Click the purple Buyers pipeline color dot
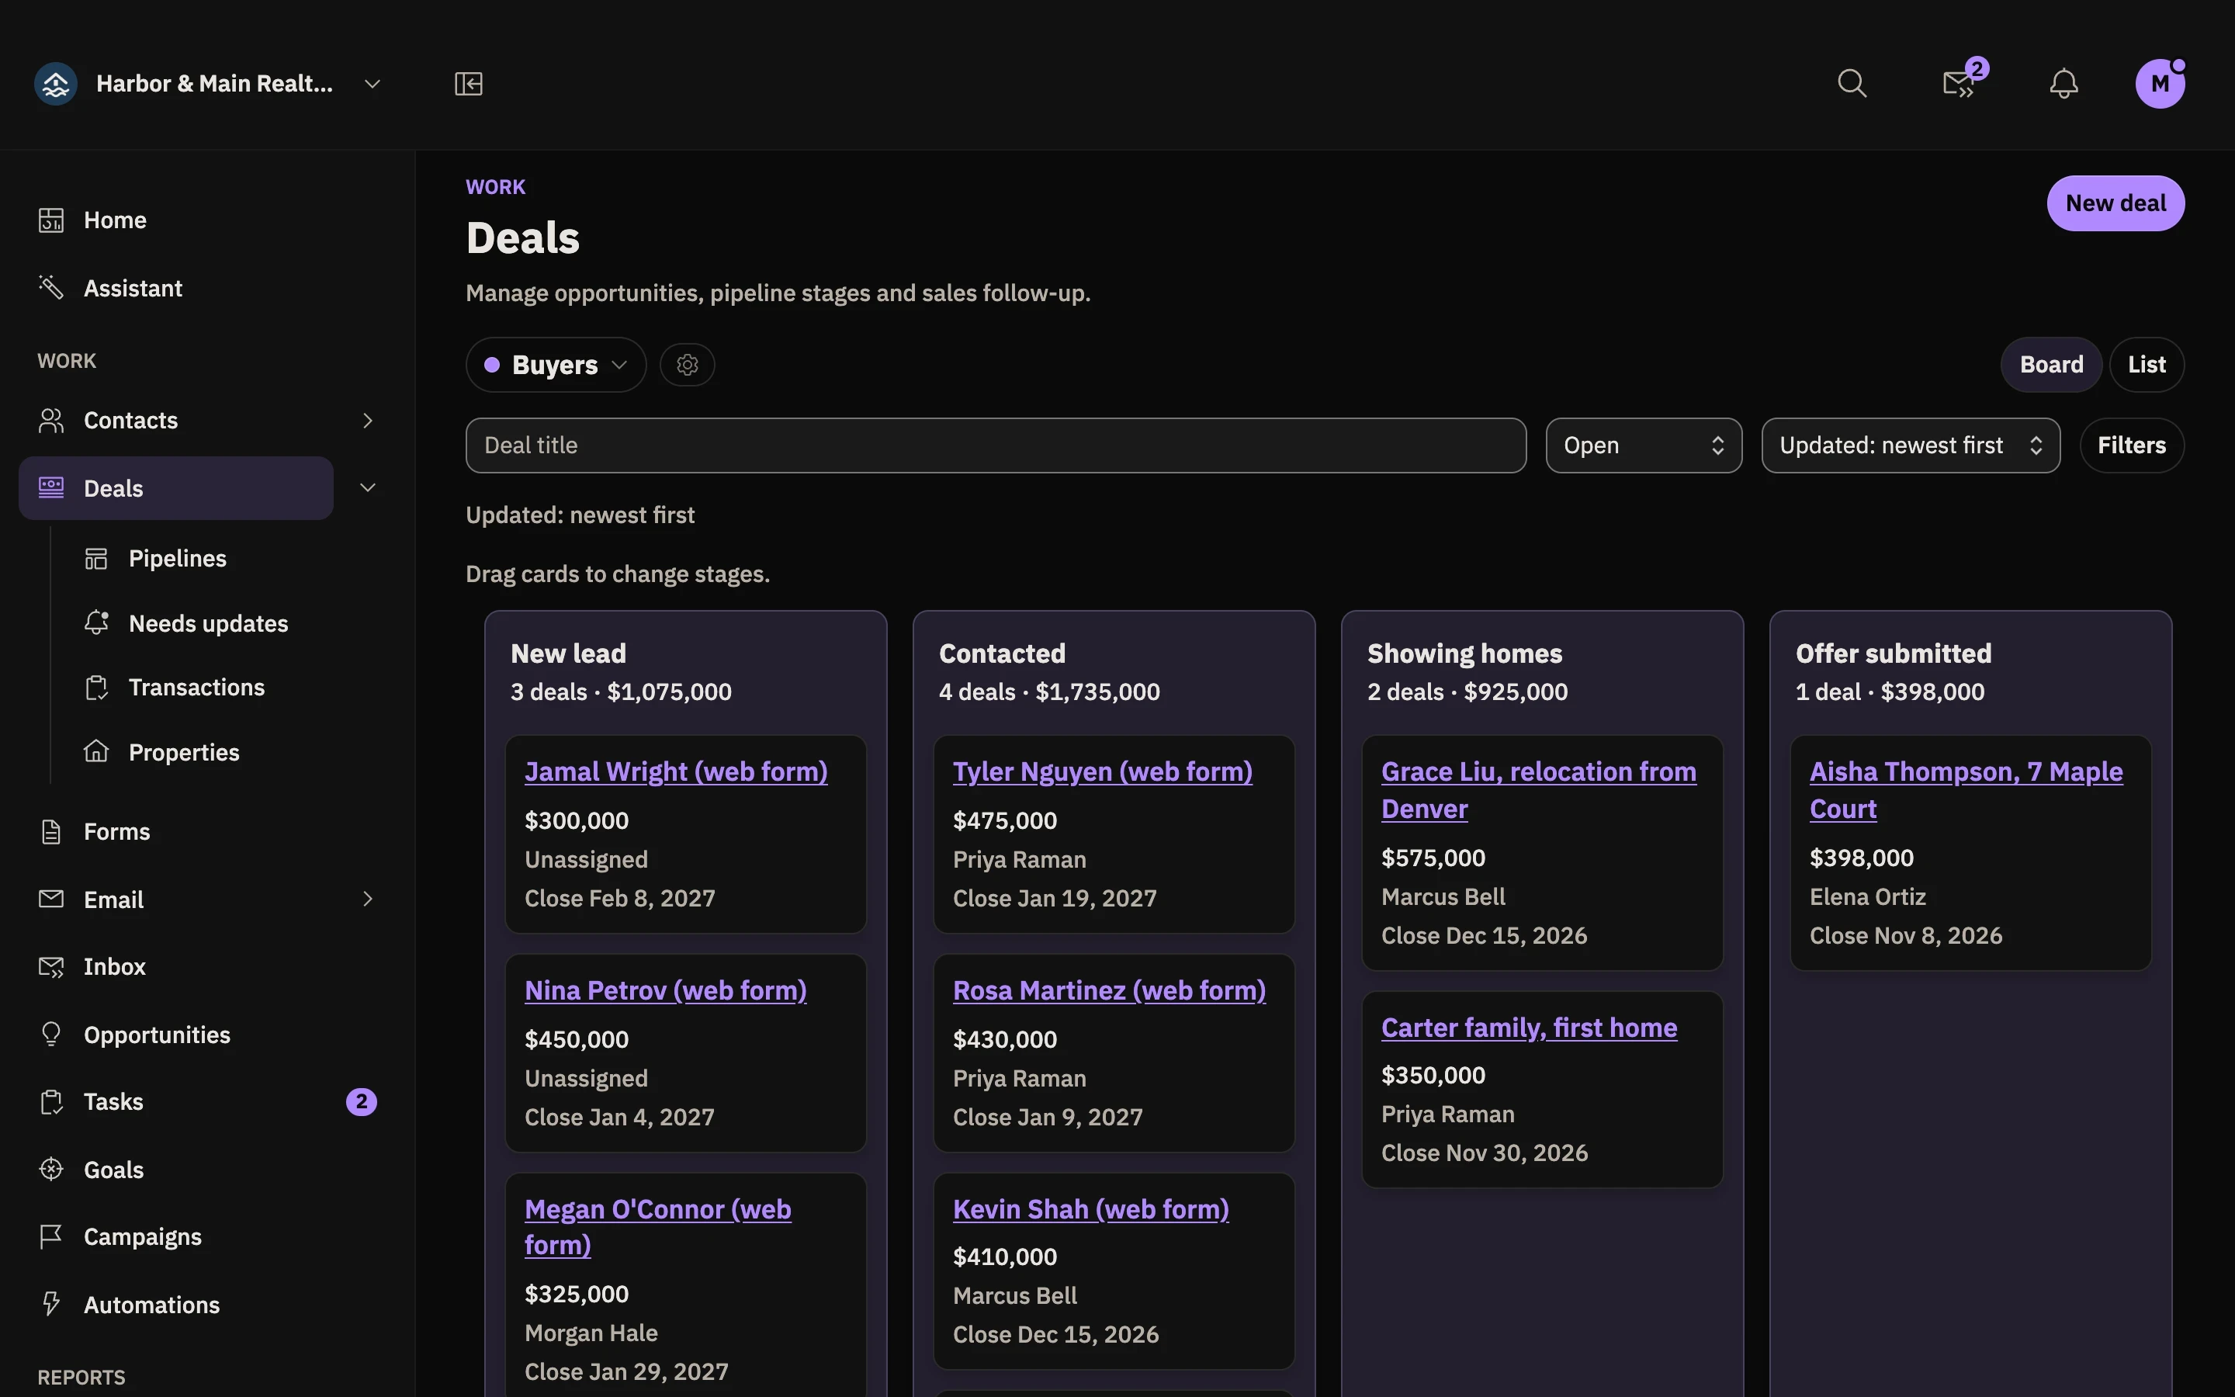Screen dimensions: 2235x1397 [x=492, y=365]
